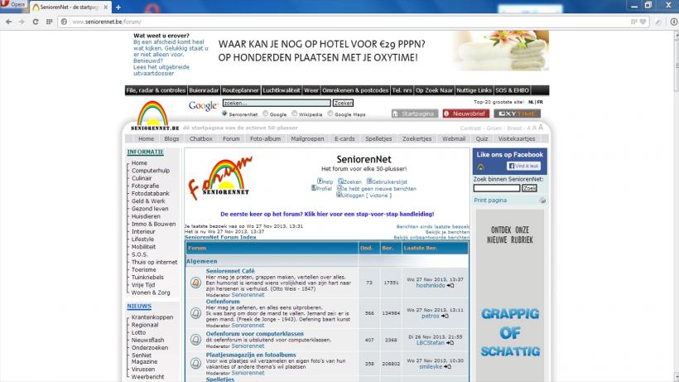Open the Foto-album navigation tab
Screen dimensions: 679x382
click(x=265, y=139)
